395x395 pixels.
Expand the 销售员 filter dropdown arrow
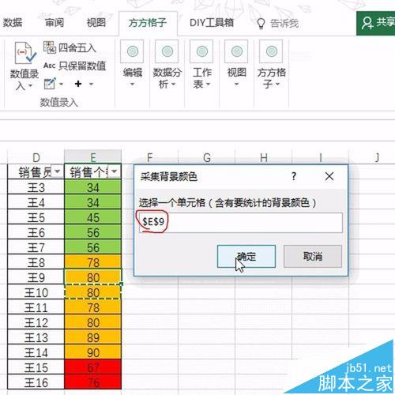click(57, 171)
